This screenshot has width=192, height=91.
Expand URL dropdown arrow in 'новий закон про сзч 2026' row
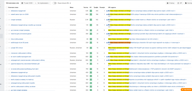(182, 14)
